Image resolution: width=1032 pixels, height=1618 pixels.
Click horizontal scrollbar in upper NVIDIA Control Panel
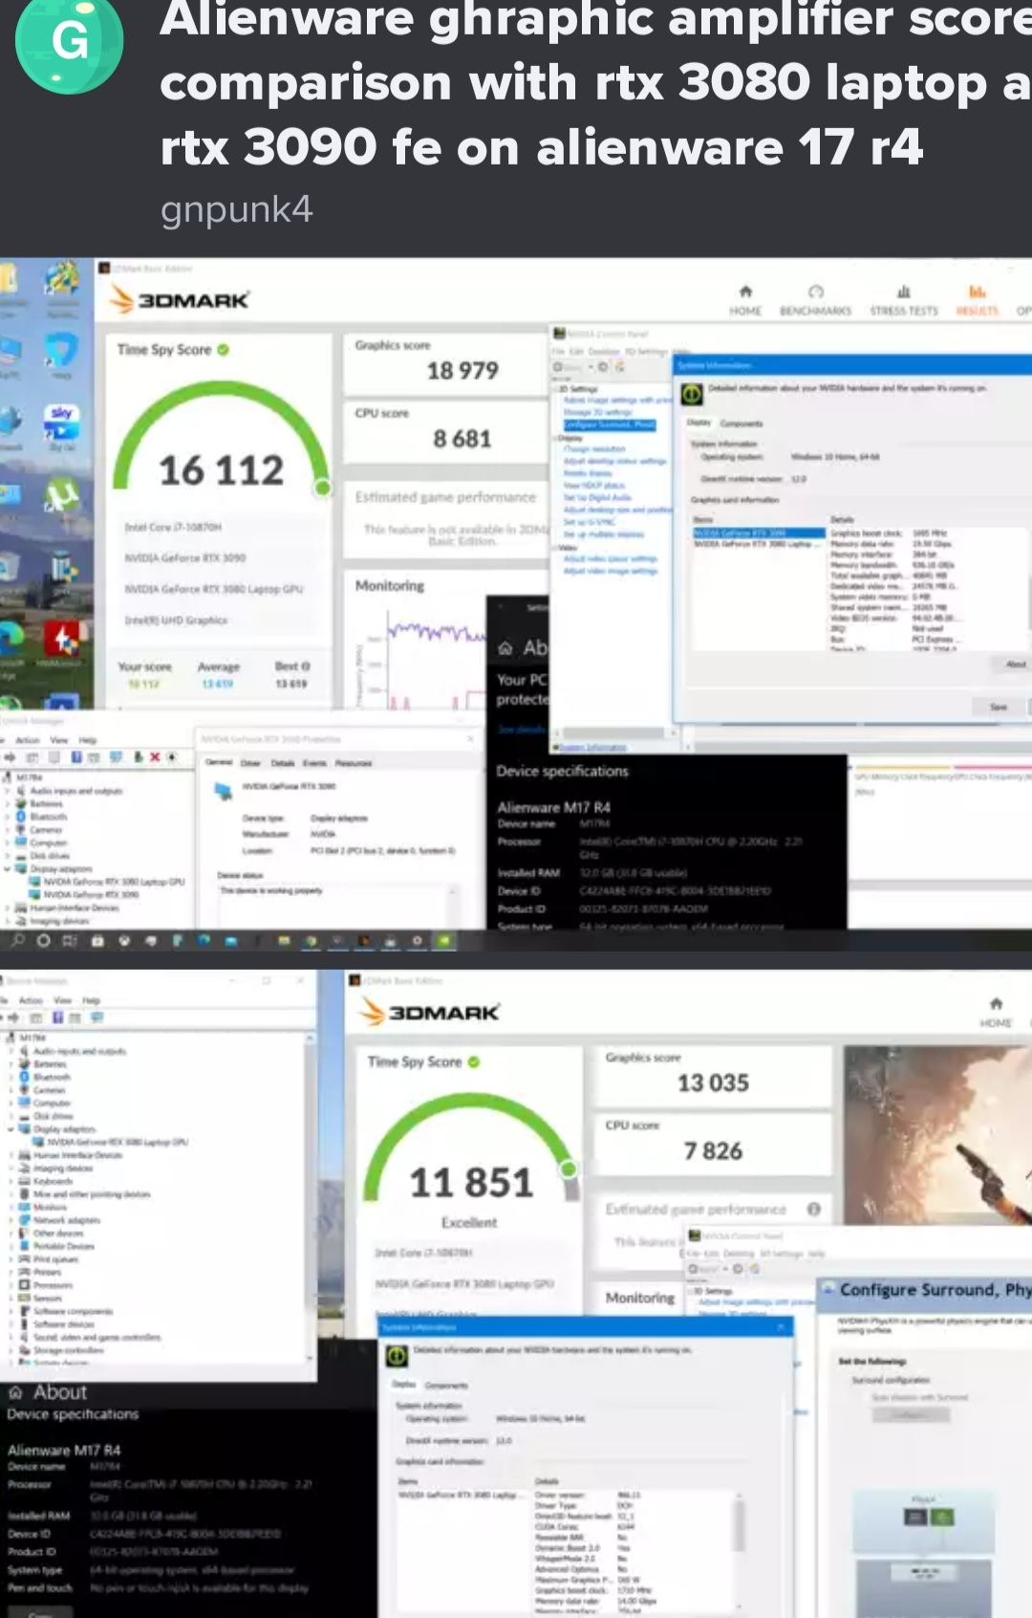(615, 733)
